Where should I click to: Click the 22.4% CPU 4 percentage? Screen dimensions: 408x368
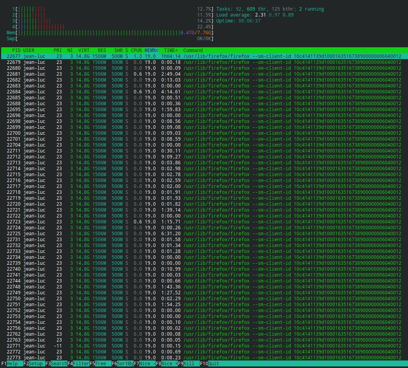(205, 27)
